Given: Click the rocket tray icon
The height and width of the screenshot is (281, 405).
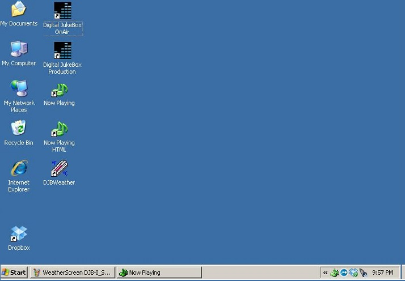Looking at the screenshot, I should point(362,273).
